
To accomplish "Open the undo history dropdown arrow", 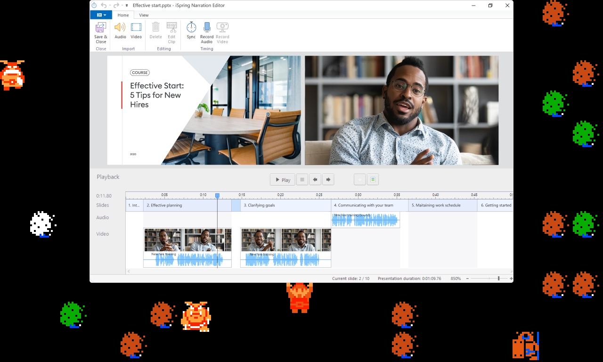I will (109, 6).
